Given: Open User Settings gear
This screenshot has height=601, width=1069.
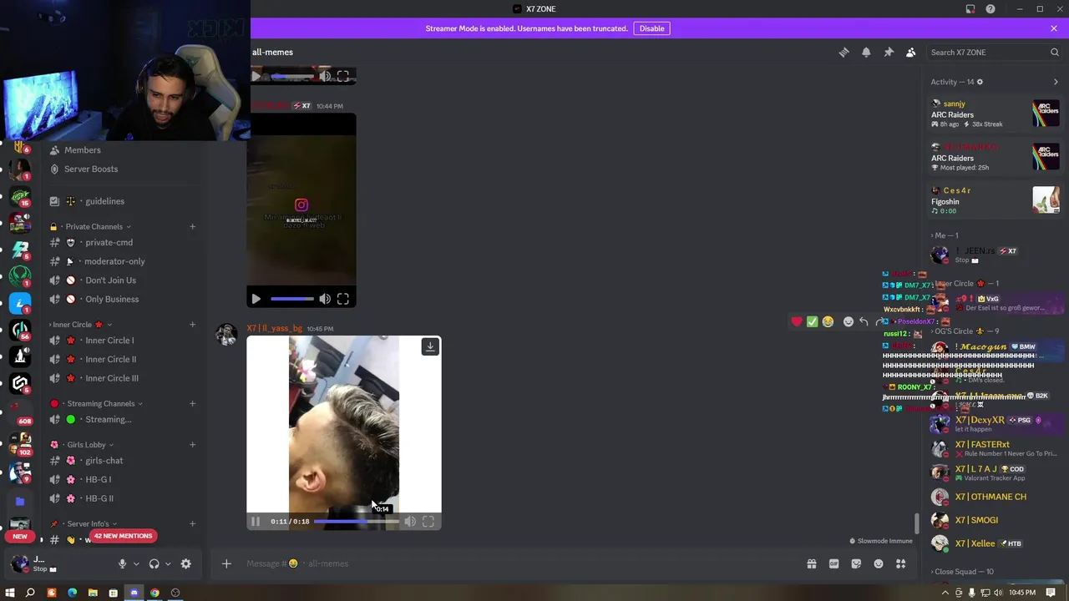Looking at the screenshot, I should 185,563.
